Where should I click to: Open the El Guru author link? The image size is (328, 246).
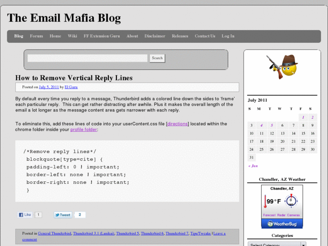click(71, 87)
